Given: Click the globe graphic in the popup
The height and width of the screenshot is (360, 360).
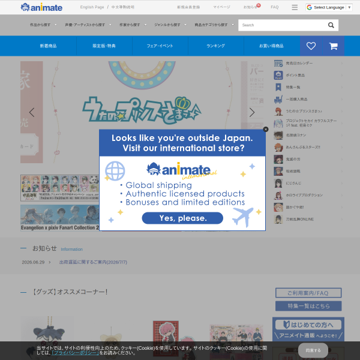Looking at the screenshot, I should coord(115,170).
